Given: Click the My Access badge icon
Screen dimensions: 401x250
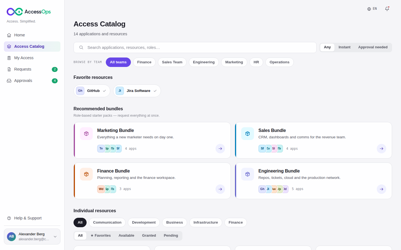Looking at the screenshot, I should click(x=9, y=58).
